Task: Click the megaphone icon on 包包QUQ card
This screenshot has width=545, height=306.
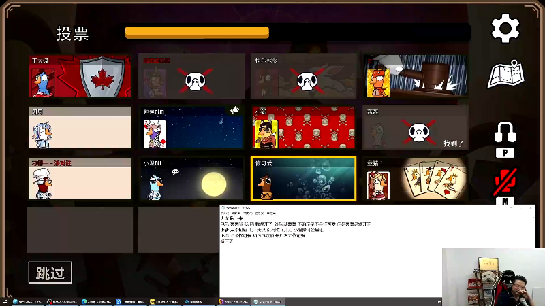Action: (234, 110)
